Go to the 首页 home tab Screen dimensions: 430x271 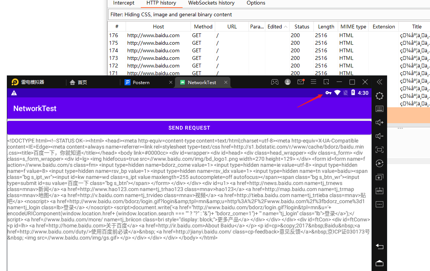(79, 82)
